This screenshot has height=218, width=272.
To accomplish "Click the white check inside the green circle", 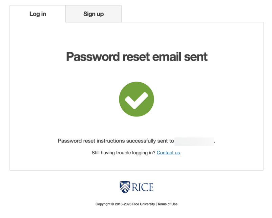I will (136, 99).
